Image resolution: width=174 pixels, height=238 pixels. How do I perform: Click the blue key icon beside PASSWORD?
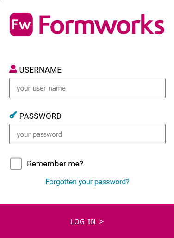pos(13,115)
